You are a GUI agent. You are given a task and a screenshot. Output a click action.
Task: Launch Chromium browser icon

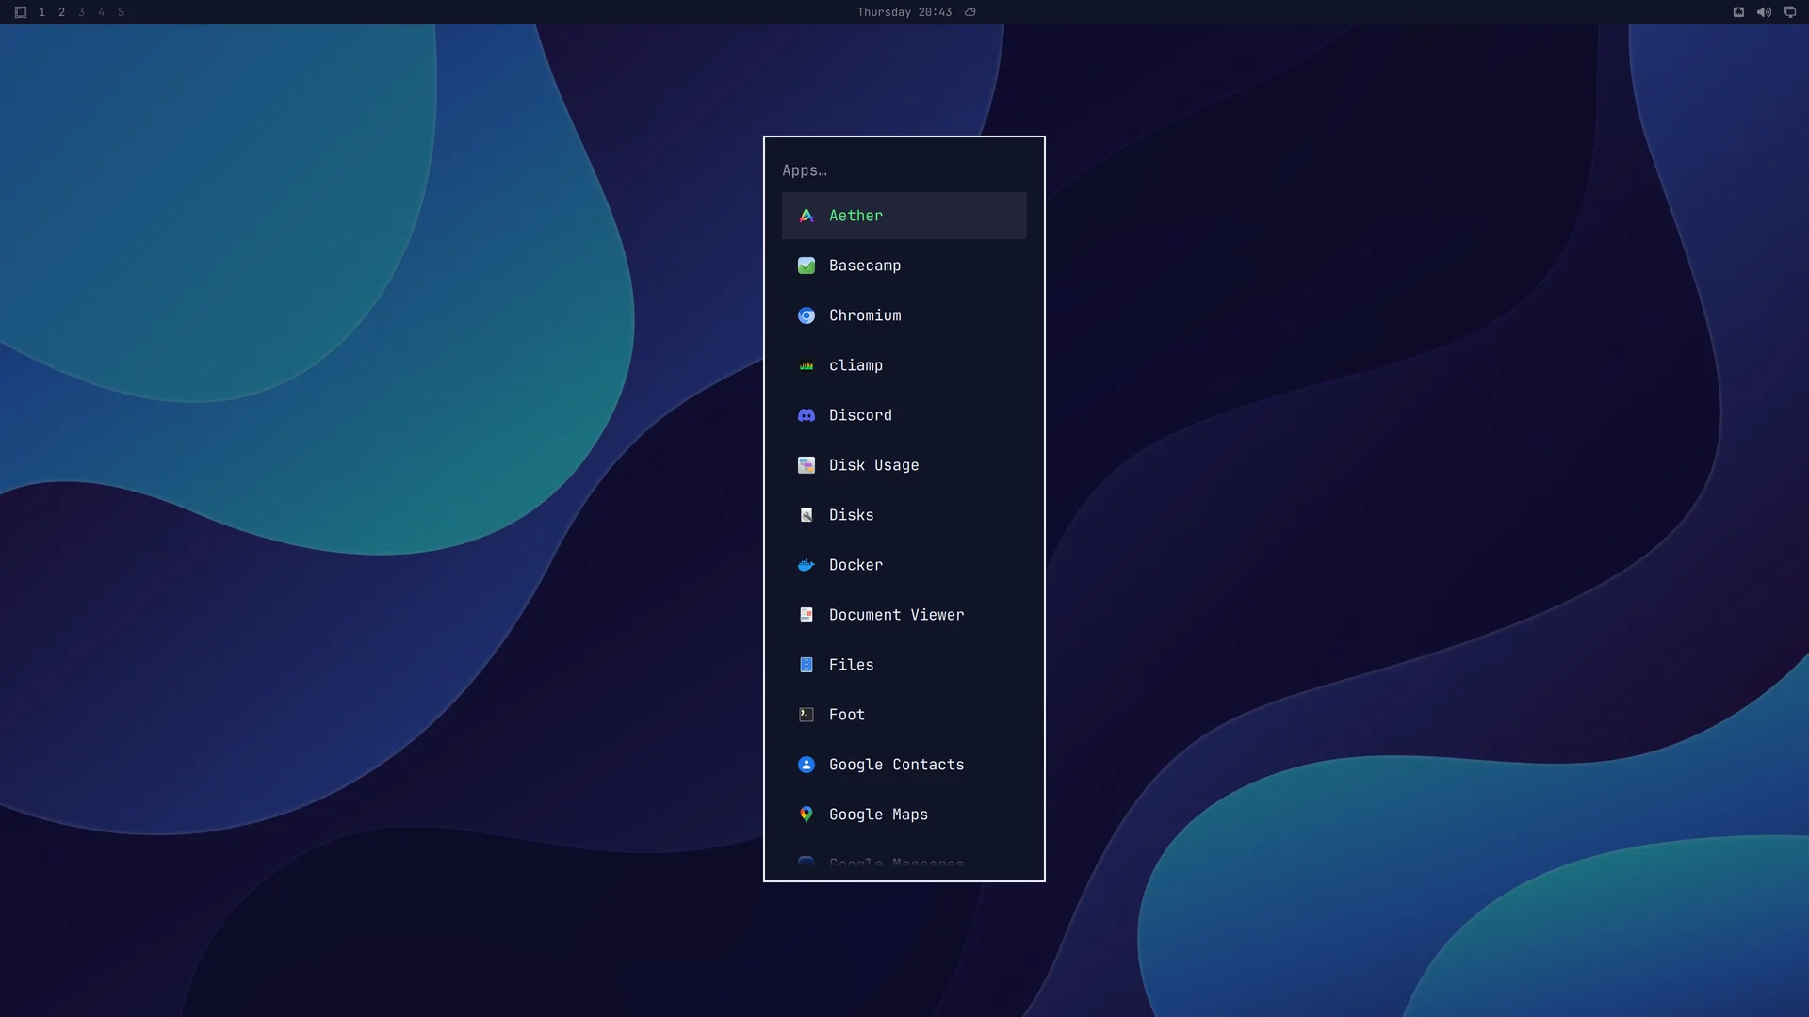pos(807,315)
